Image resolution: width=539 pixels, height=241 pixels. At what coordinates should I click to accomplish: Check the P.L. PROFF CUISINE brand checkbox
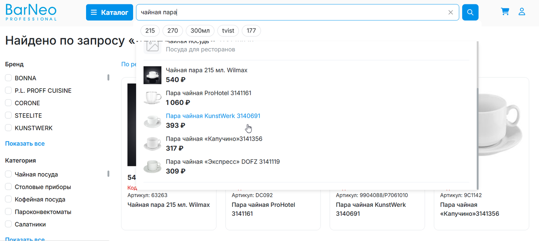click(8, 90)
